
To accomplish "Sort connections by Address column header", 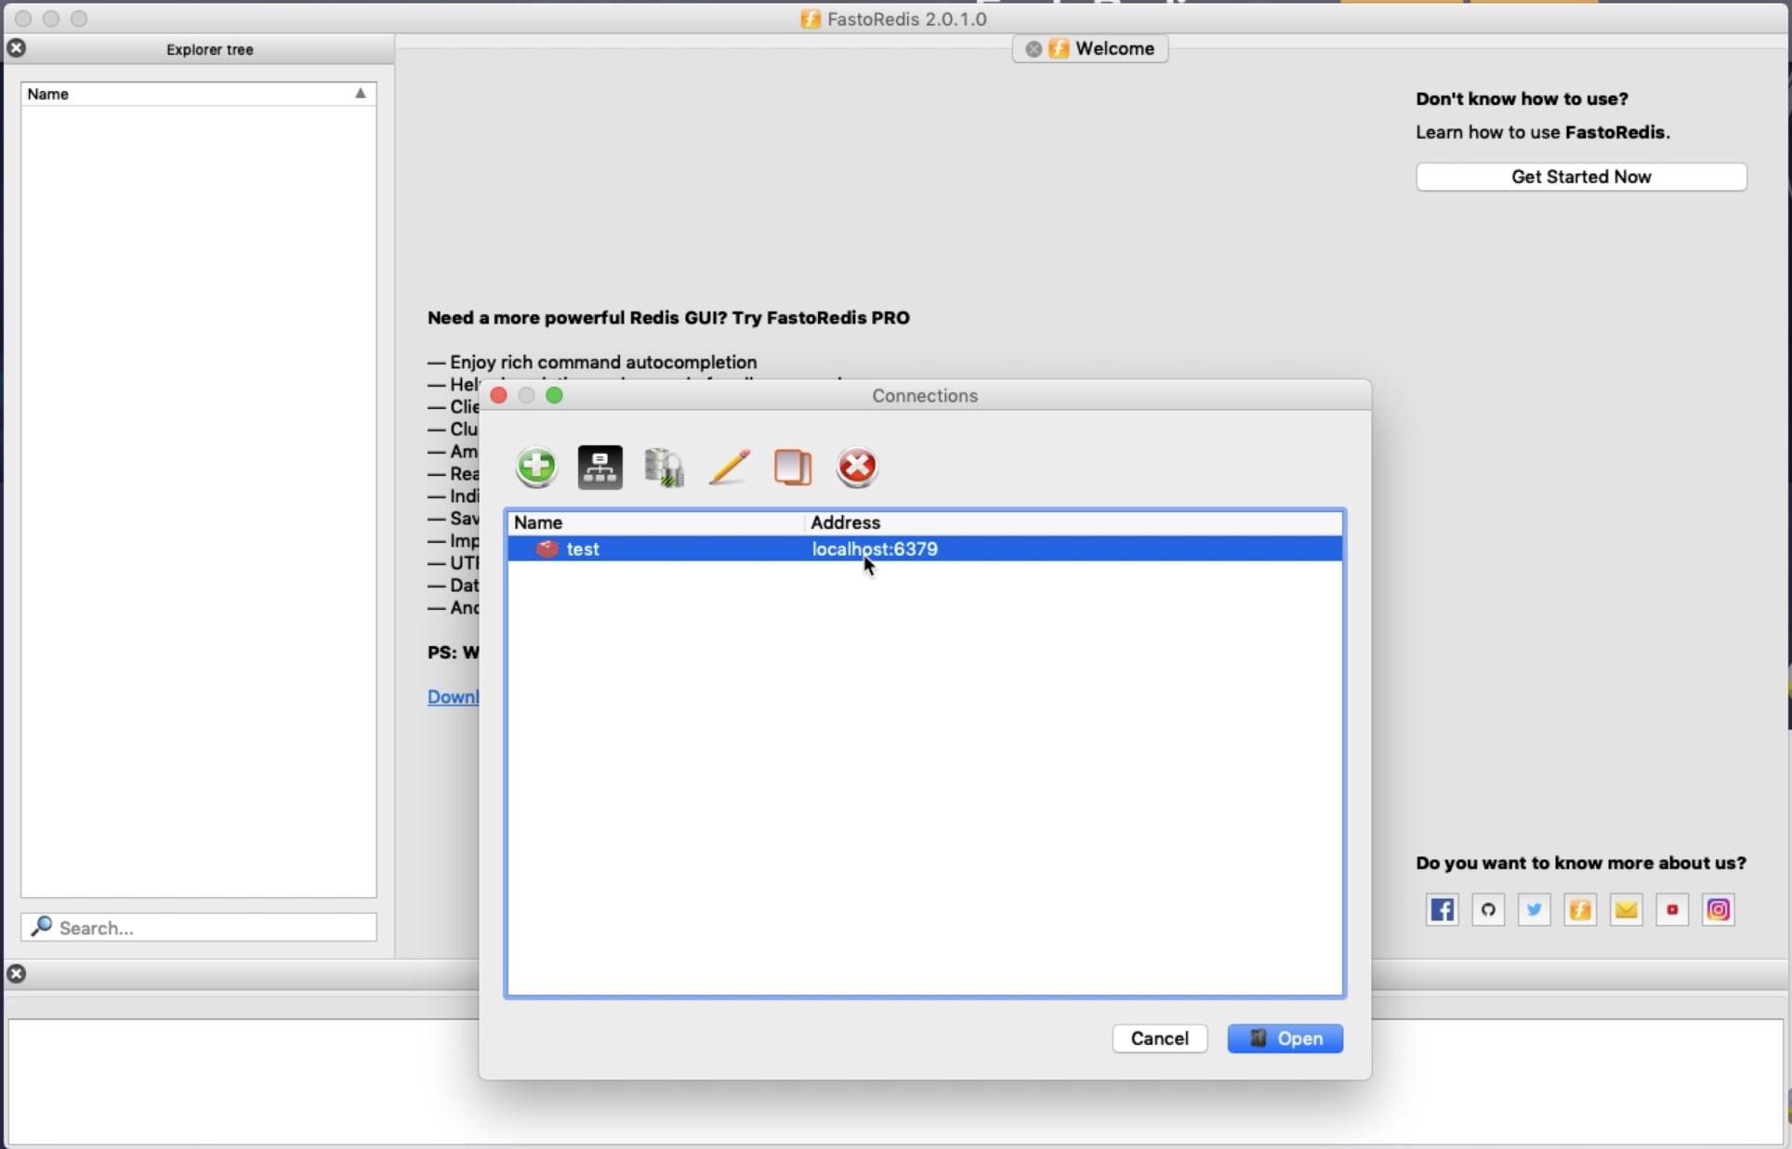I will [x=1074, y=522].
